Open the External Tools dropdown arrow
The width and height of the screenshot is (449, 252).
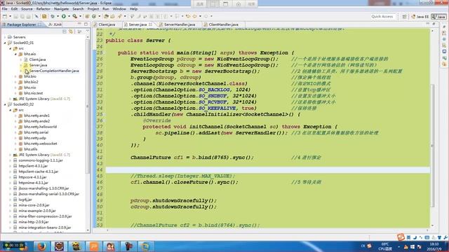[80, 17]
